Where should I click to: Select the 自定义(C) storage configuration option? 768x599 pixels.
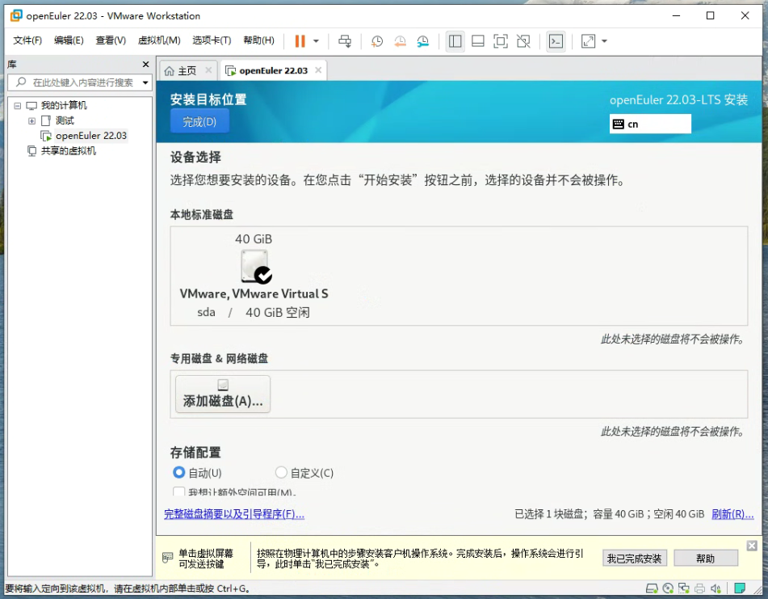tap(304, 473)
